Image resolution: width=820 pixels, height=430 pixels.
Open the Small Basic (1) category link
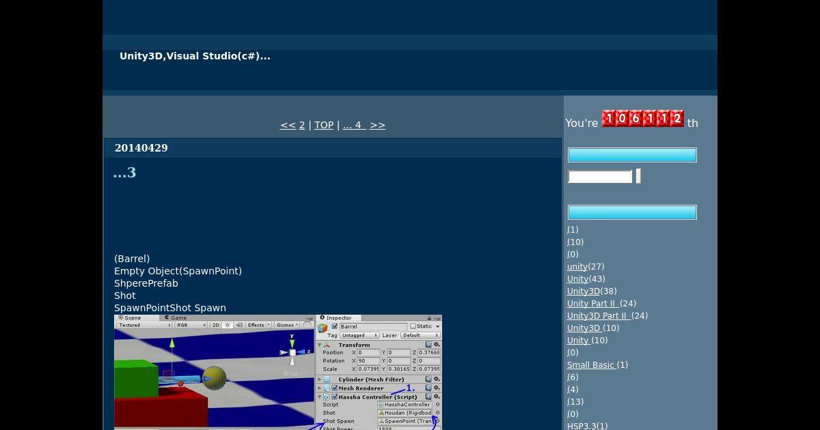[x=592, y=365]
